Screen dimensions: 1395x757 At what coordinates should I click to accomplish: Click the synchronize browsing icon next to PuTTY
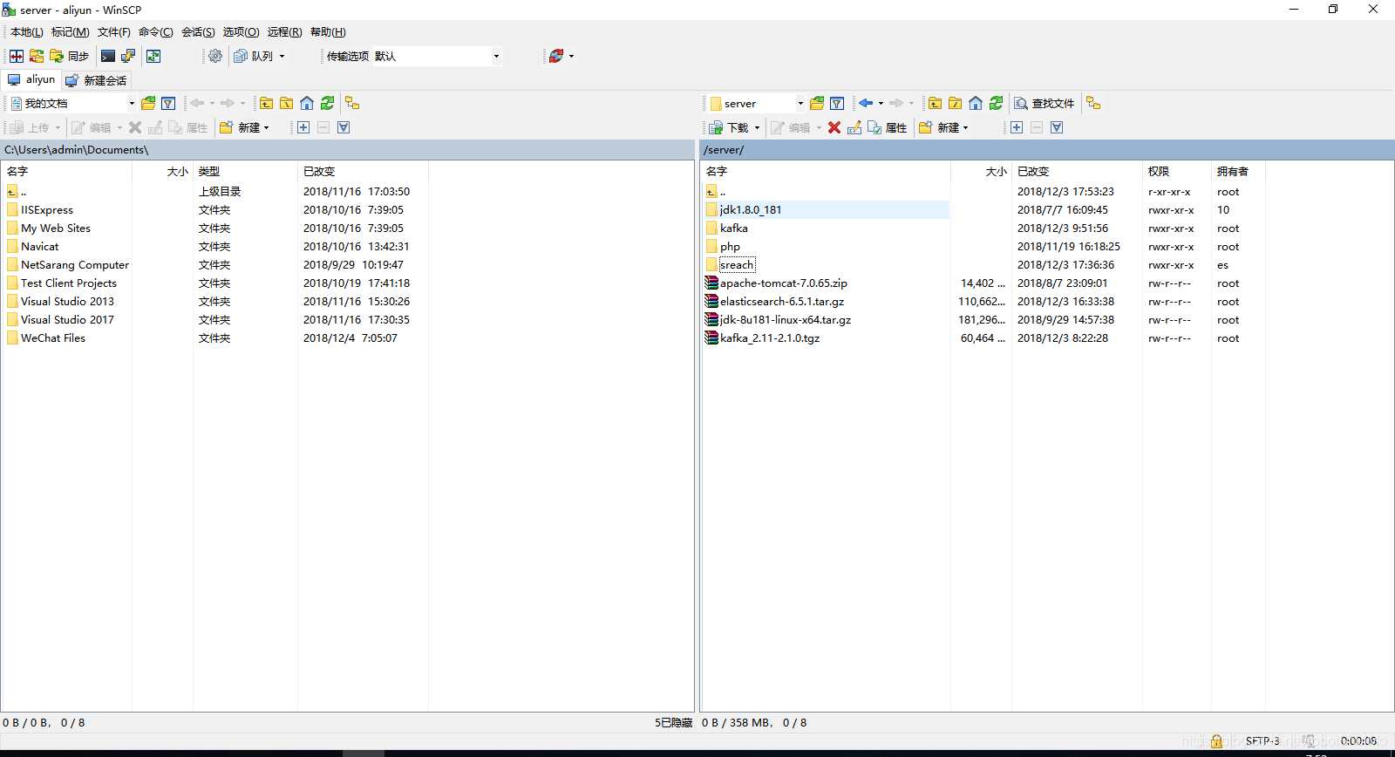(x=153, y=56)
